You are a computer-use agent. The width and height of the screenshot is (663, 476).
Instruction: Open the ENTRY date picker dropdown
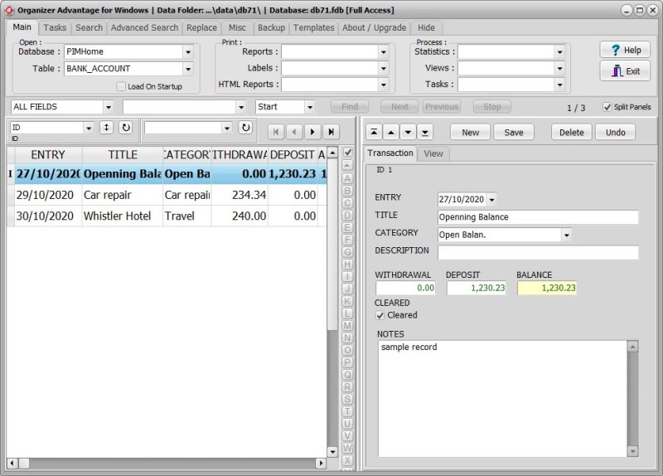tap(491, 199)
